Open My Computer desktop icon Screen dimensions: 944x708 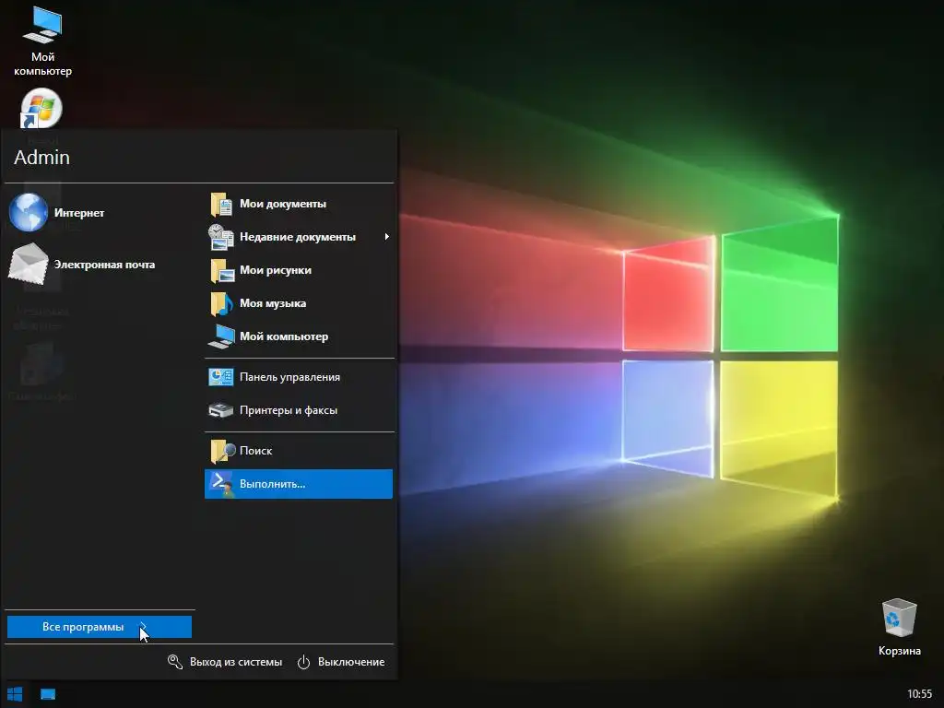click(x=42, y=25)
